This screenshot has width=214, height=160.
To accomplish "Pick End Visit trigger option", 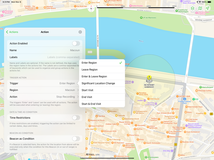I will tap(102, 97).
